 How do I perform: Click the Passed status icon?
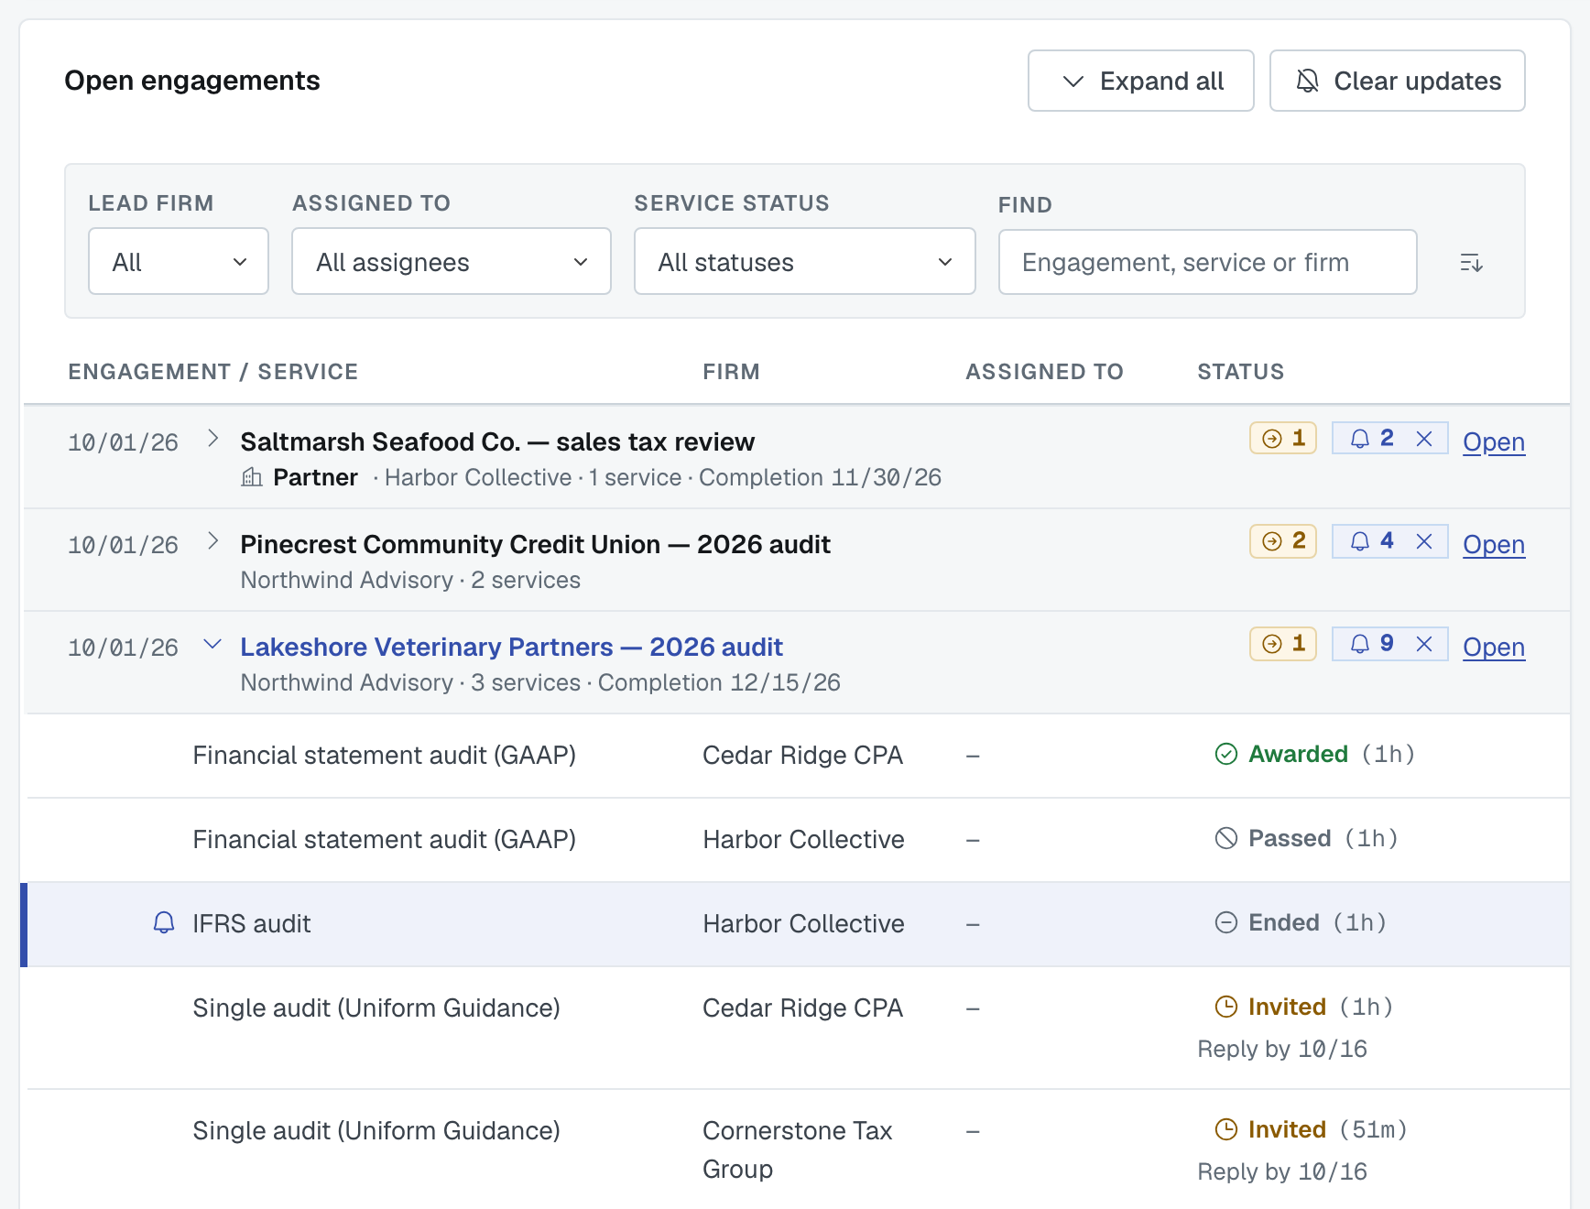pos(1226,838)
